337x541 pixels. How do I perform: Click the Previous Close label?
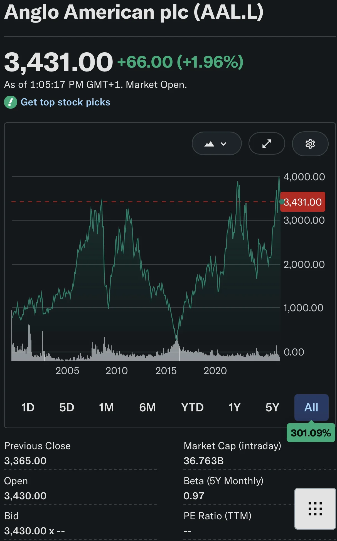(x=37, y=446)
